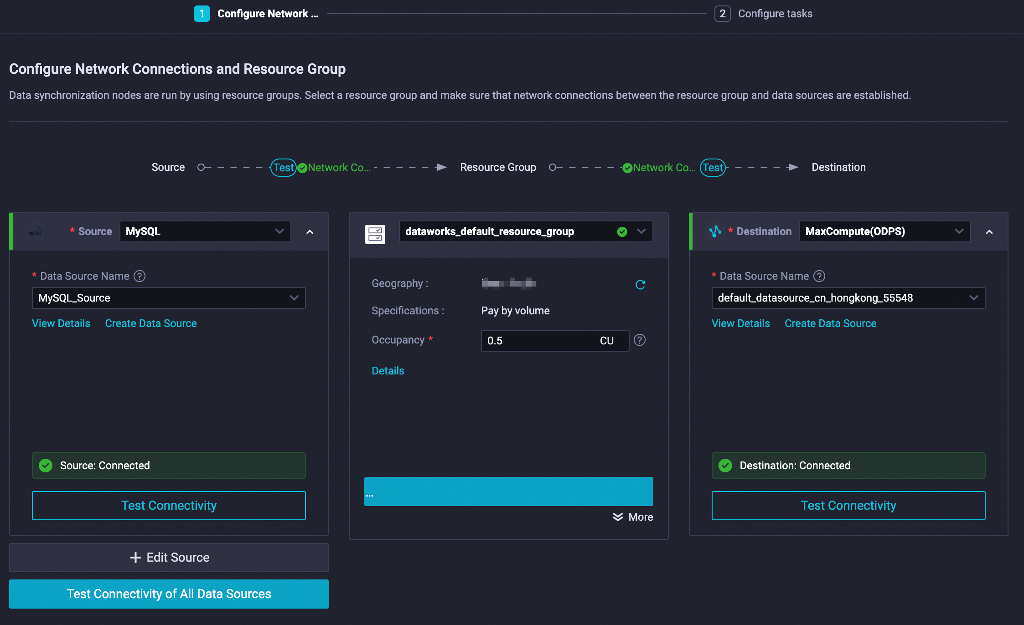The width and height of the screenshot is (1024, 625).
Task: Test Connectivity of All Data Sources
Action: pyautogui.click(x=169, y=594)
